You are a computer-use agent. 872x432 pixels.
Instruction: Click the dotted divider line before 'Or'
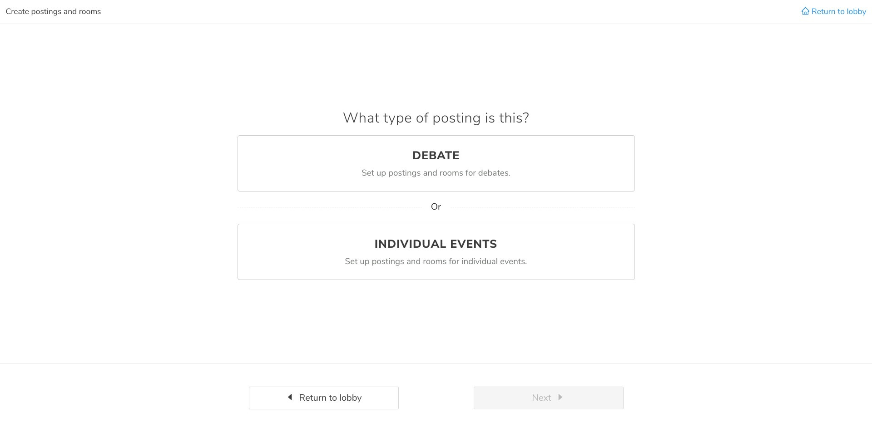(330, 207)
